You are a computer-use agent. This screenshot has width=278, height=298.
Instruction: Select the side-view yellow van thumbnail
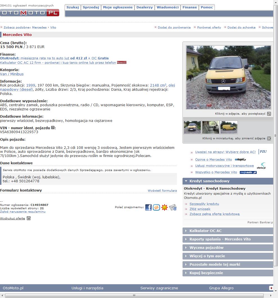[x=229, y=127]
